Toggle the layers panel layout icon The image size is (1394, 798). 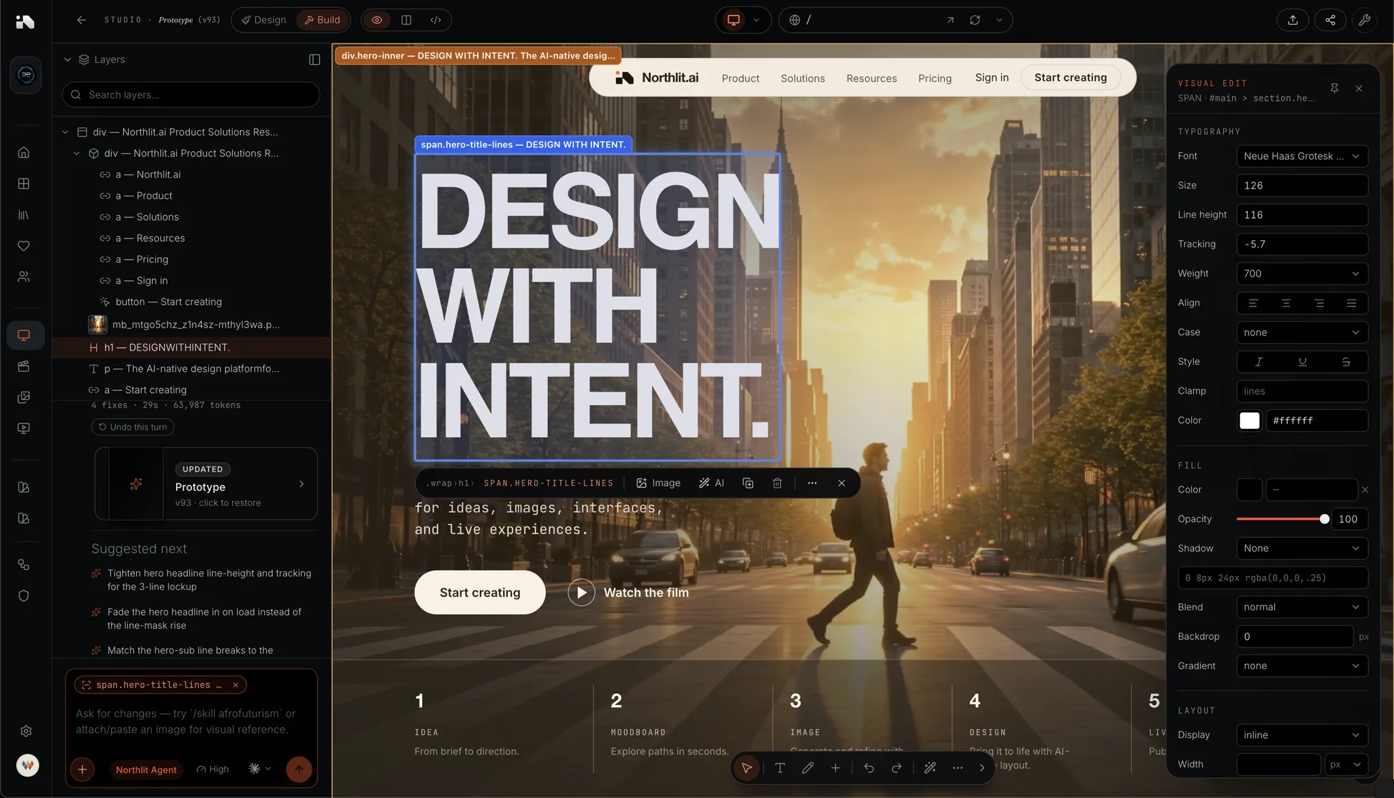pos(314,59)
